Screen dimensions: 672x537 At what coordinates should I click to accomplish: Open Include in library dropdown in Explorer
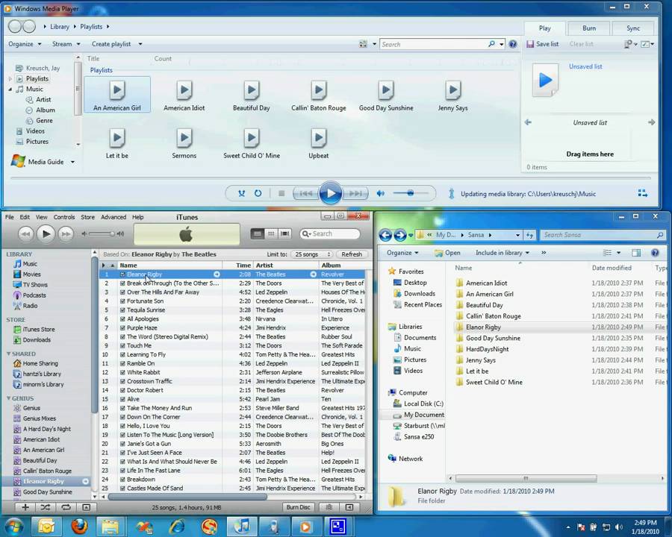coord(503,253)
